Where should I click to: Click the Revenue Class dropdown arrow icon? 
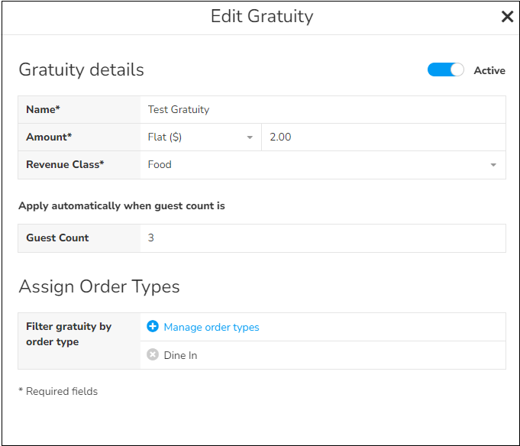493,165
